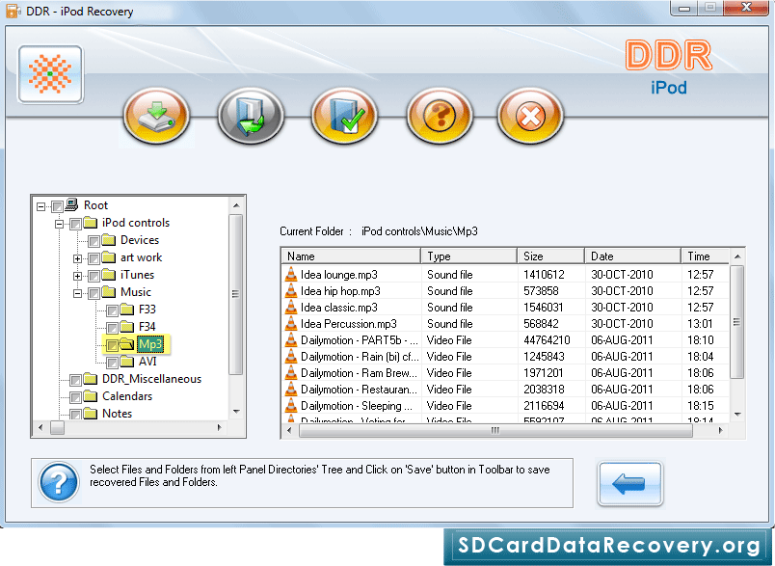This screenshot has width=775, height=566.
Task: Click the VLC icon beside Idea classic.mp3
Action: (291, 307)
